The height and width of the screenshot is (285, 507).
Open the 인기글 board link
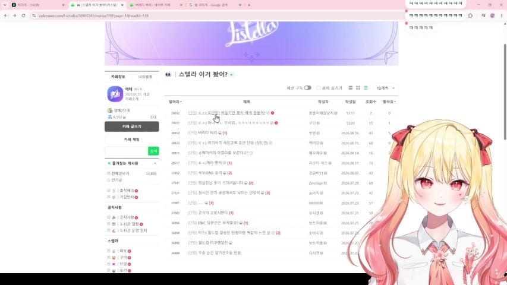(116, 180)
